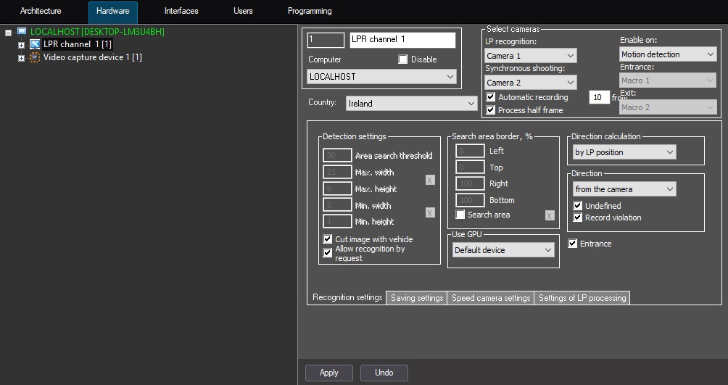This screenshot has height=385, width=728.
Task: Uncheck Automatic recording checkbox
Action: click(491, 97)
